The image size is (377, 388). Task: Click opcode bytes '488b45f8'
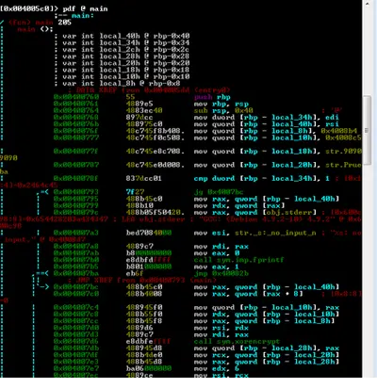144,321
